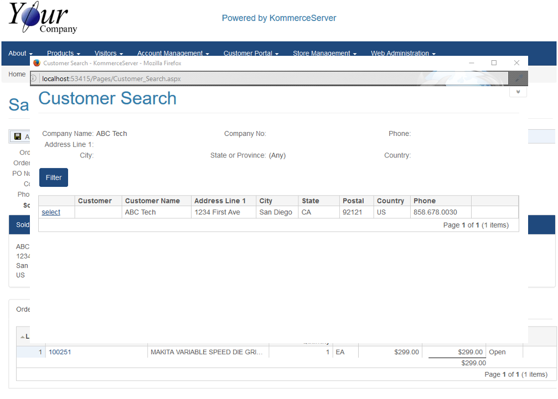Click the dark icon right of address bar
This screenshot has width=558, height=399.
[519, 78]
